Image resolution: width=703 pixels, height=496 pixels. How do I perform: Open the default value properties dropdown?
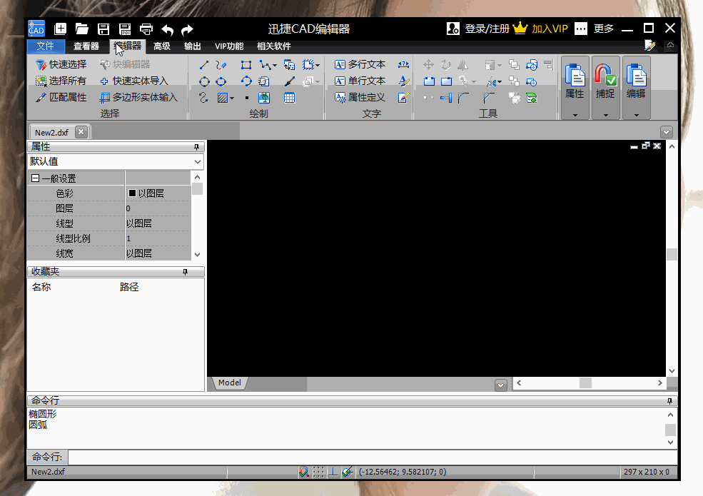point(198,162)
